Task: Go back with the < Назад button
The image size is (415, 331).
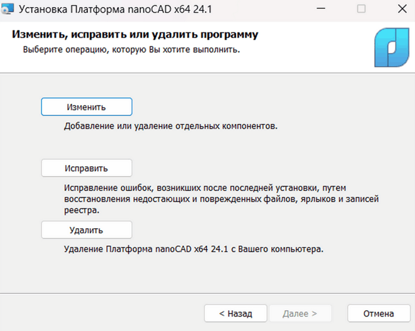Action: tap(235, 314)
